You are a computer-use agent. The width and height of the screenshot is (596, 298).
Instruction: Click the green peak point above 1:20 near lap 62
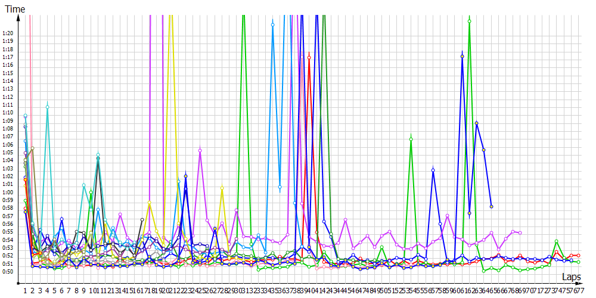pyautogui.click(x=470, y=21)
